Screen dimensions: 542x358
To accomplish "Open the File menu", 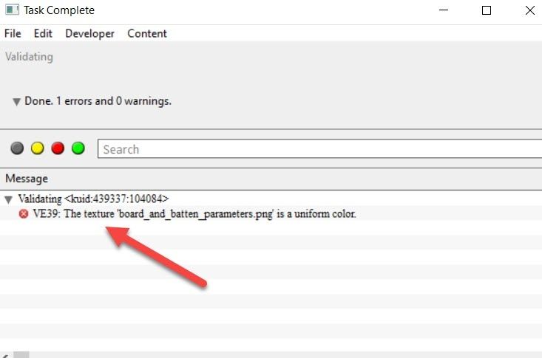I will pos(13,33).
